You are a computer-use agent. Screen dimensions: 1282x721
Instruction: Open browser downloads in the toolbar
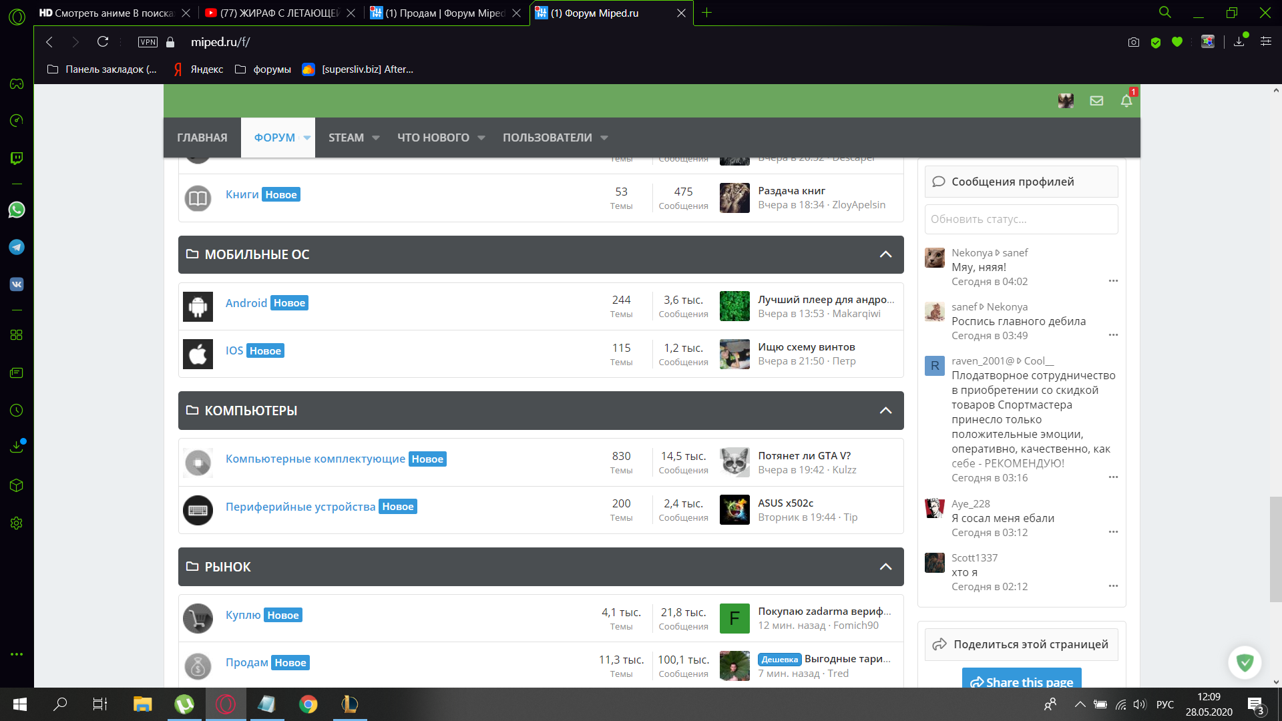click(x=1240, y=41)
